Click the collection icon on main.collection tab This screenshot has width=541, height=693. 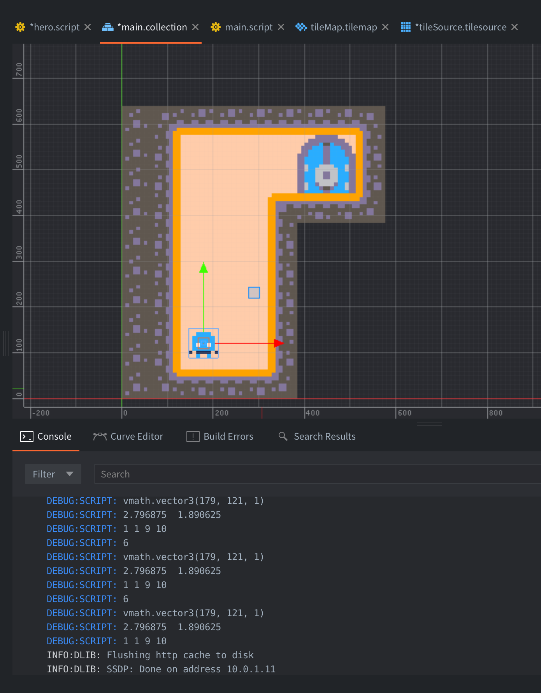coord(108,27)
